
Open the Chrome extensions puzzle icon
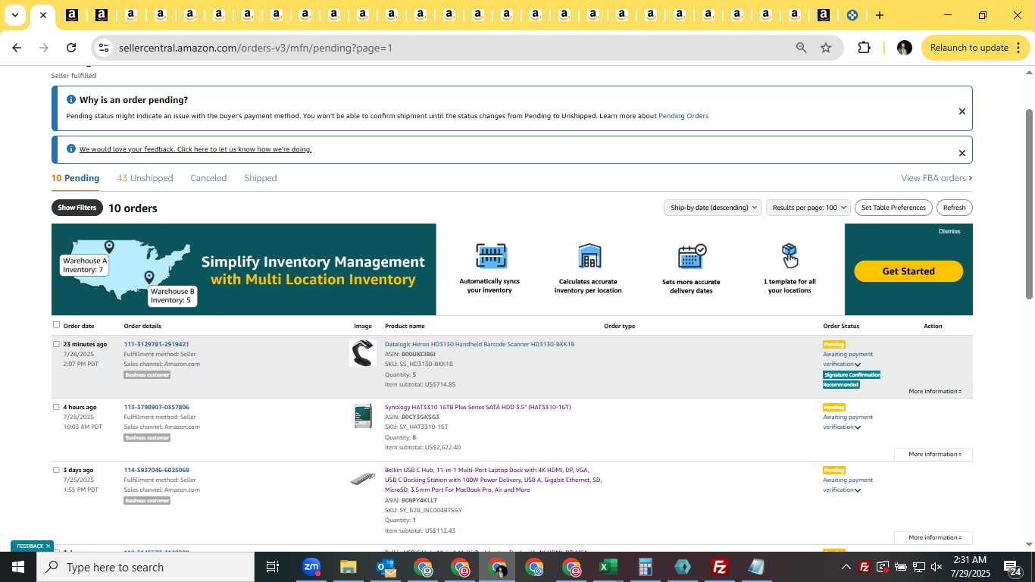click(x=864, y=48)
